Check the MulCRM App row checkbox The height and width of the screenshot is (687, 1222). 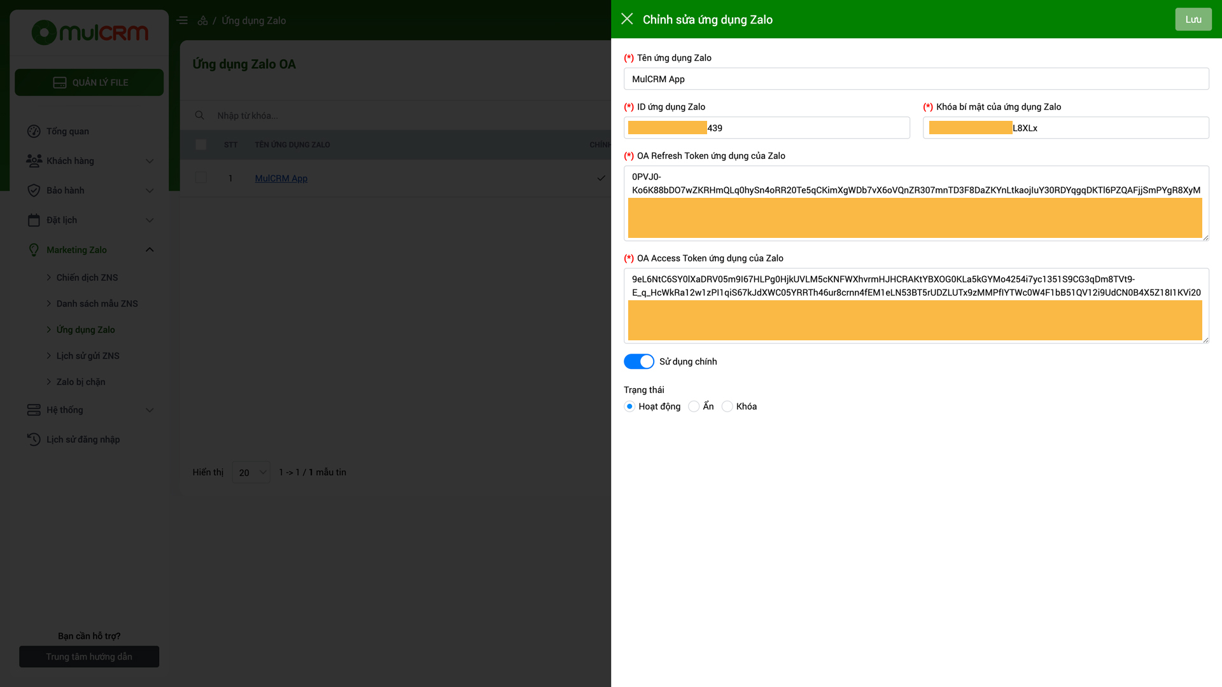200,178
